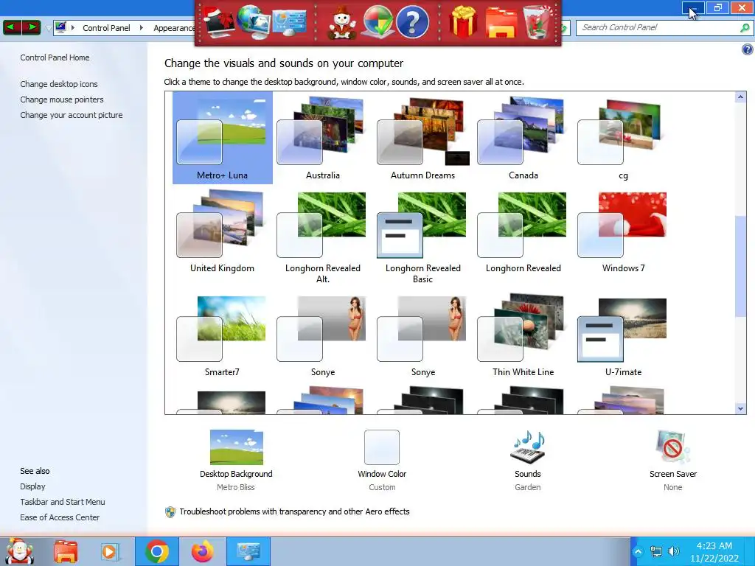The height and width of the screenshot is (566, 755).
Task: Open Google Chrome from the taskbar
Action: click(x=157, y=551)
